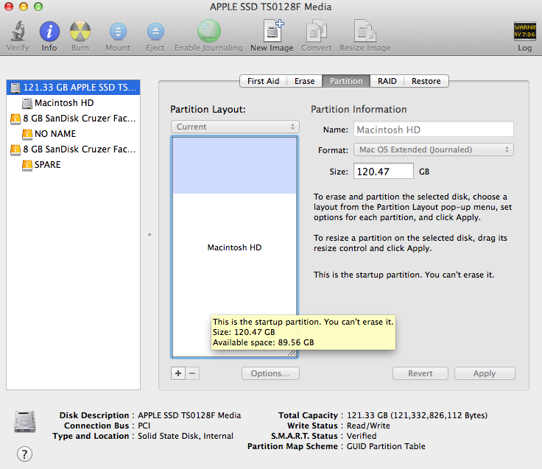Click the Connection Bus PCI value
542x469 pixels.
[x=144, y=426]
